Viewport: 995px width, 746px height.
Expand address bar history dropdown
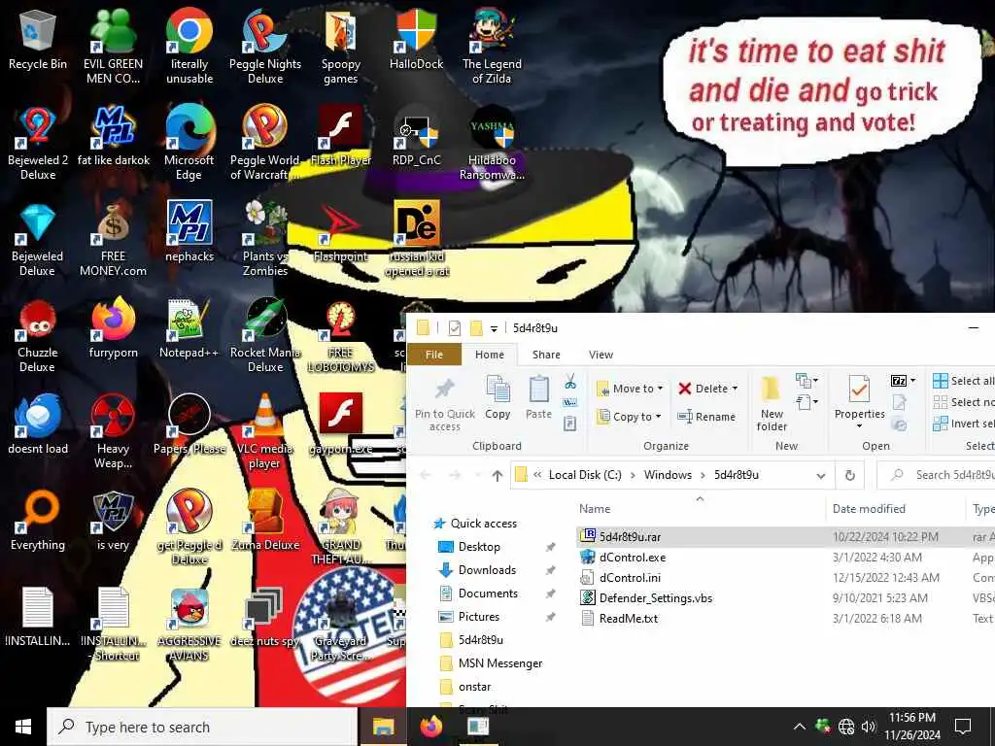[x=820, y=475]
